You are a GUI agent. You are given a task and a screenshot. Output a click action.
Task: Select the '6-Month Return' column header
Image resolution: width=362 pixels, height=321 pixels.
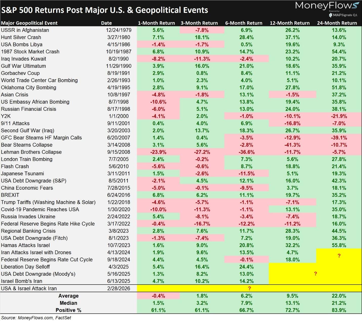(244, 23)
